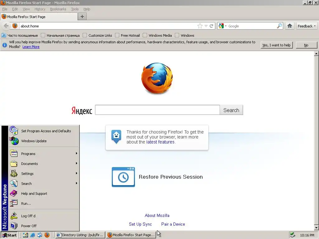Open the latest features link
Image resolution: width=319 pixels, height=239 pixels.
tap(160, 142)
